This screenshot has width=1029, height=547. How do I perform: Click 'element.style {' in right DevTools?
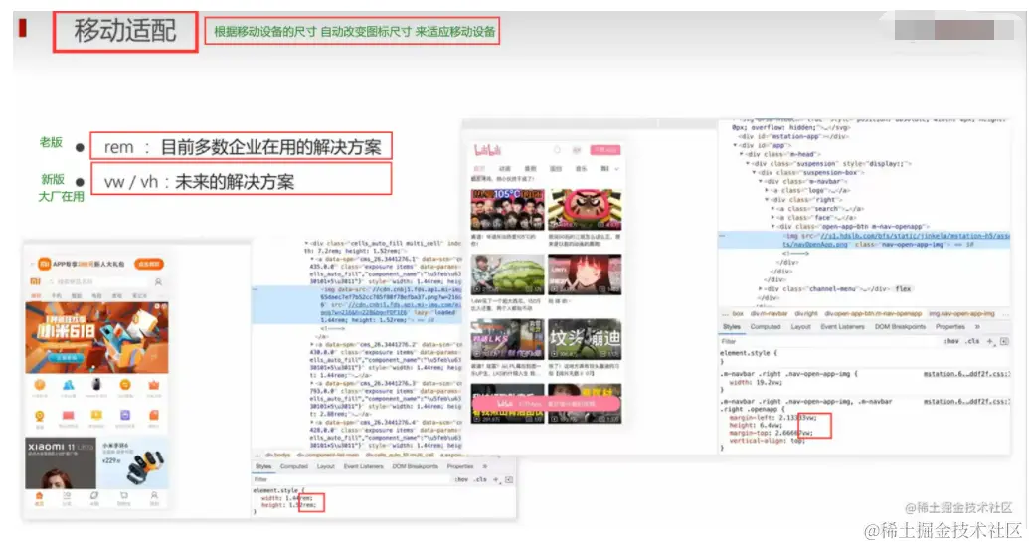(x=748, y=353)
